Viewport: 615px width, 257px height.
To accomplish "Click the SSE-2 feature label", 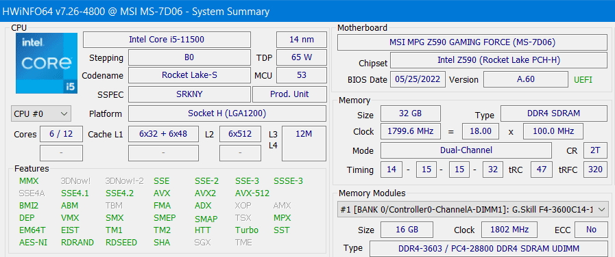I will click(x=206, y=181).
